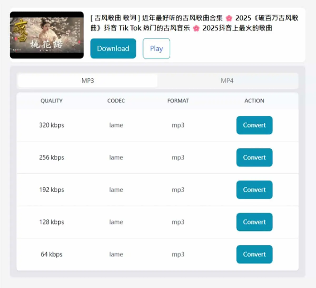
Task: Click the lame codec in 192 kbps row
Action: point(116,190)
